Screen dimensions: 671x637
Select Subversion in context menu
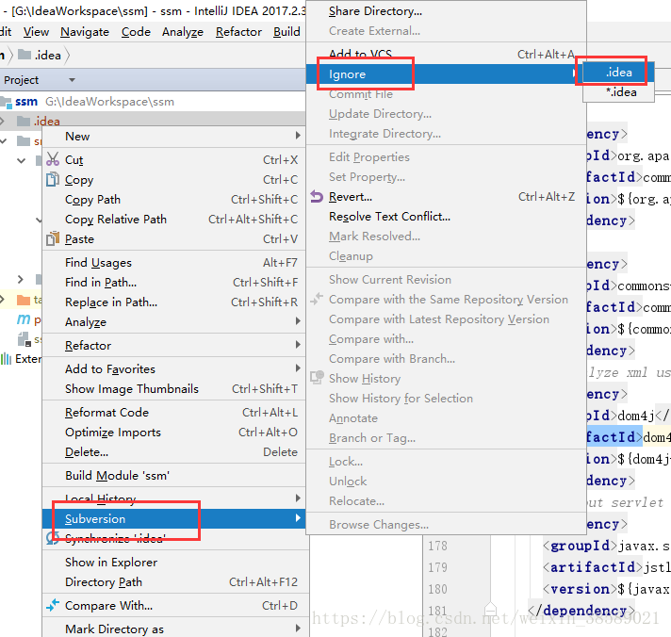tap(173, 518)
